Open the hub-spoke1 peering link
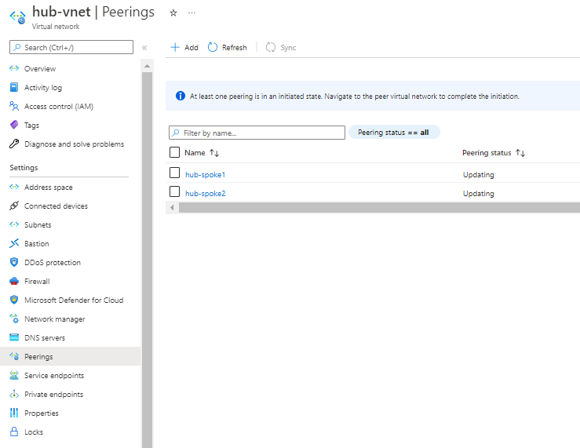The image size is (580, 448). 205,174
